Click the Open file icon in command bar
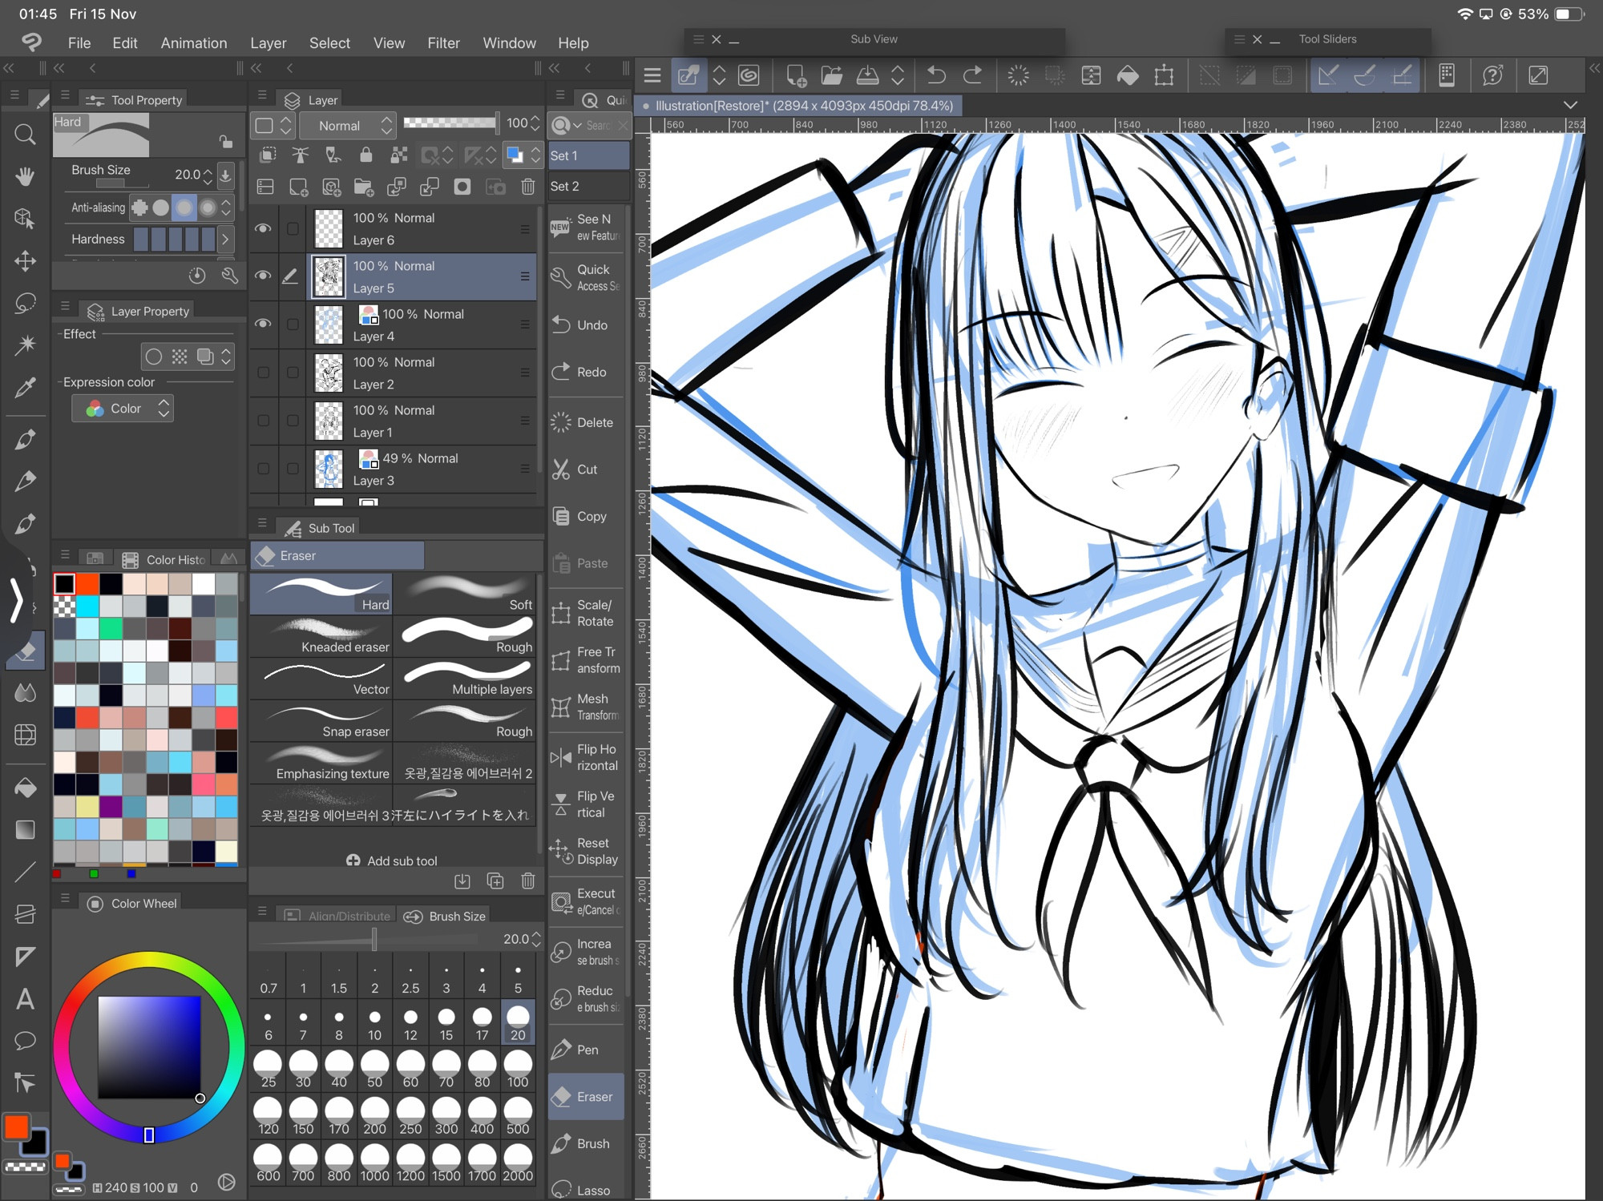This screenshot has height=1201, width=1603. [832, 75]
